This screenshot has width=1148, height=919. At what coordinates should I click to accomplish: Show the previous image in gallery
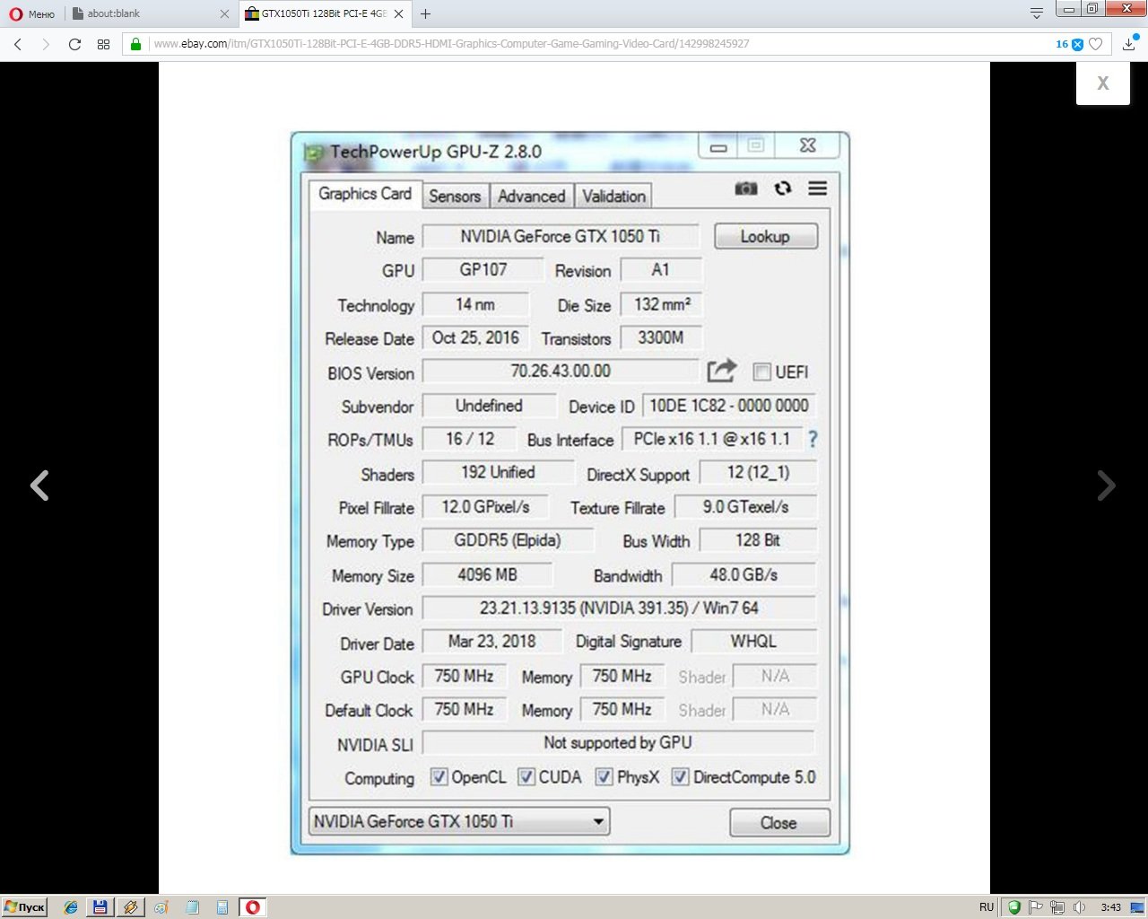(39, 486)
